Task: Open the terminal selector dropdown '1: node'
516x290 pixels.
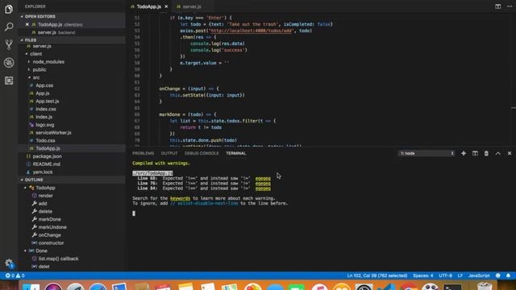Action: (x=427, y=153)
